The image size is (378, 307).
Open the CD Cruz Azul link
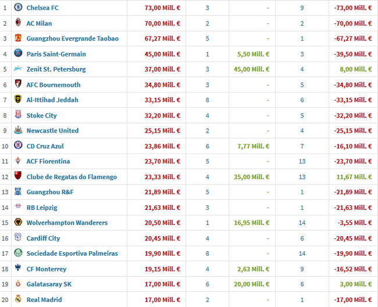45,147
